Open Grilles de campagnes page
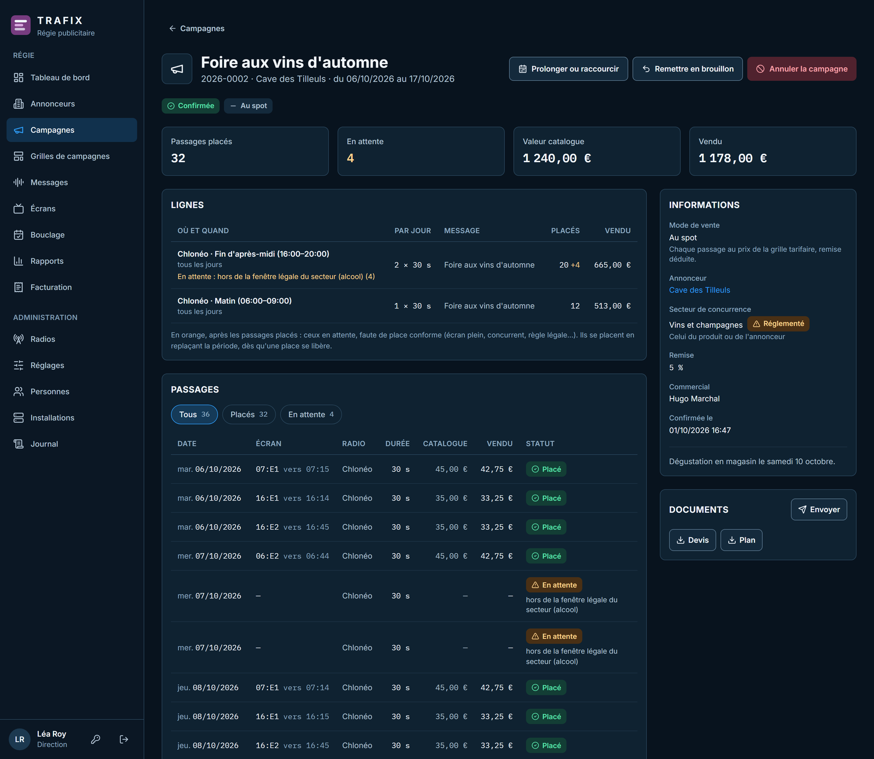 [72, 156]
